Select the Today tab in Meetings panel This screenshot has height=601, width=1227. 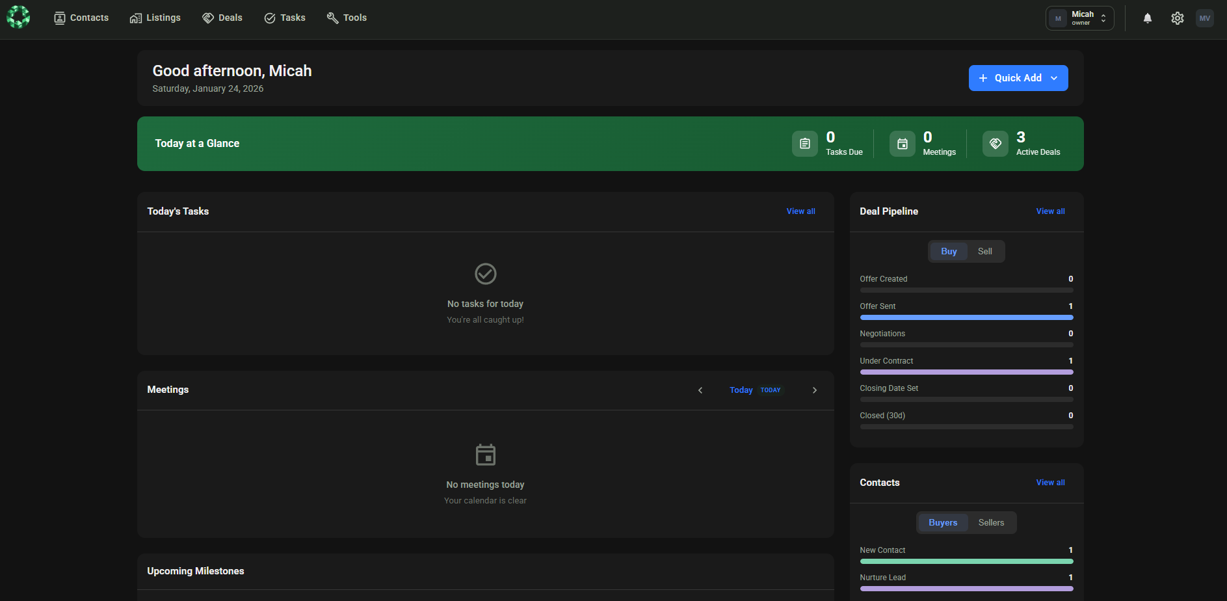741,390
